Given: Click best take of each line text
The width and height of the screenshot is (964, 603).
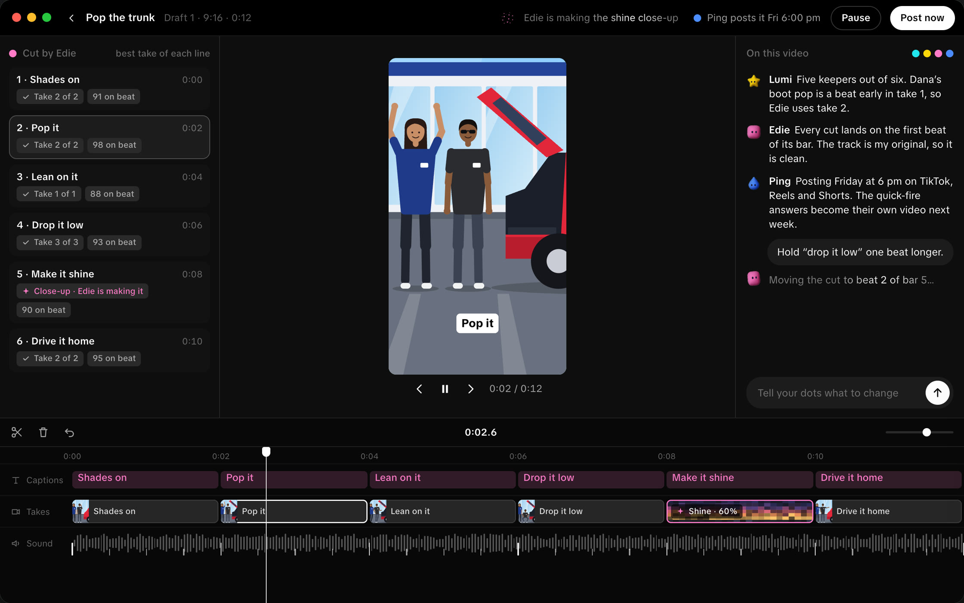Looking at the screenshot, I should [x=163, y=53].
